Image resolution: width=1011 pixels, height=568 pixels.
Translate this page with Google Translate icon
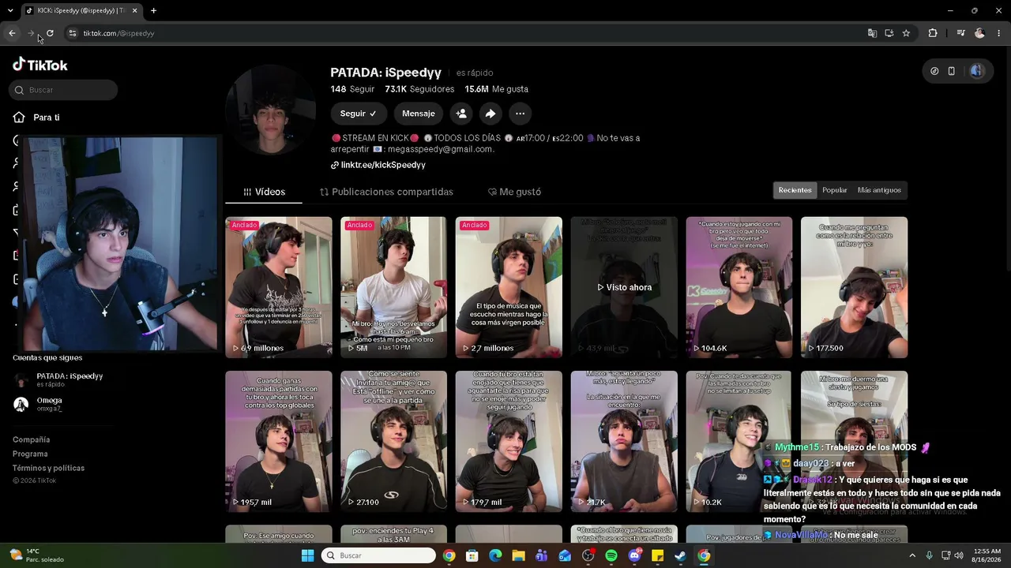pos(872,33)
